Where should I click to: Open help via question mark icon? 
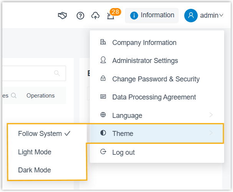pos(80,16)
